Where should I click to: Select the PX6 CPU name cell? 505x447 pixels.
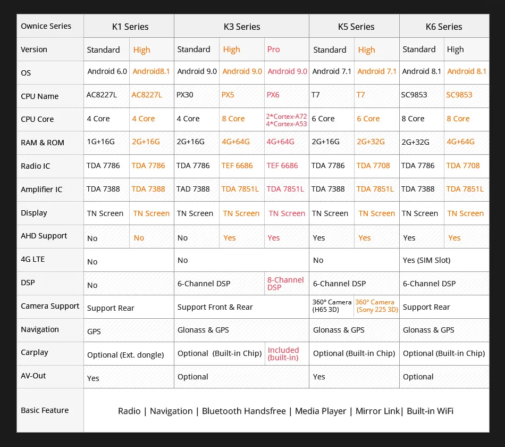[287, 96]
